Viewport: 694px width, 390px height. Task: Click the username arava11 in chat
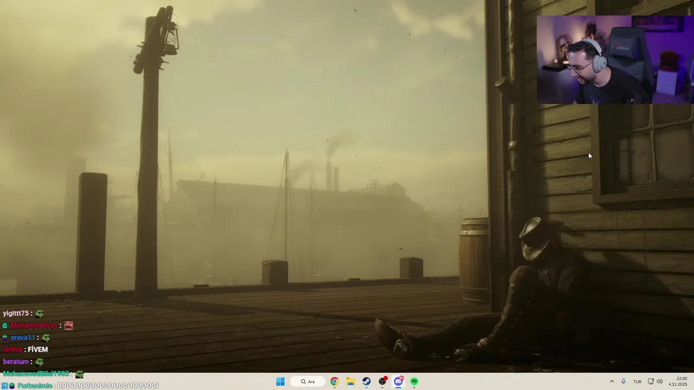click(23, 337)
